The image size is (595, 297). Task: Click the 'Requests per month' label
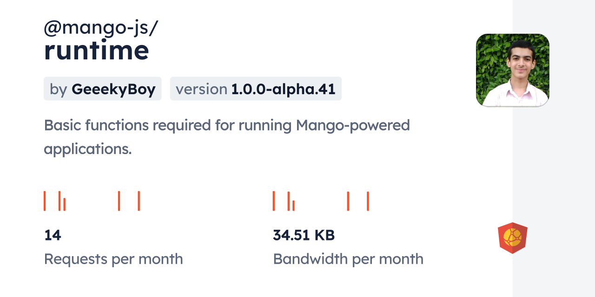click(x=113, y=259)
